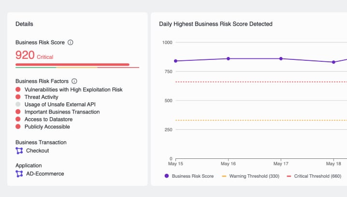This screenshot has height=197, width=347.
Task: Toggle Business Risk Score legend entry
Action: tap(189, 176)
